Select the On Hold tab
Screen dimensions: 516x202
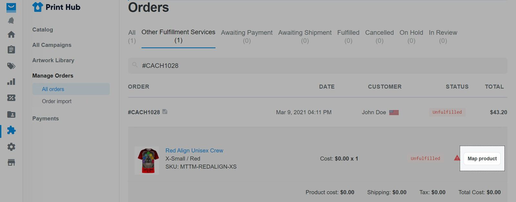point(411,36)
